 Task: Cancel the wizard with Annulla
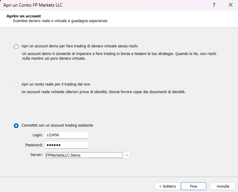coord(223,186)
